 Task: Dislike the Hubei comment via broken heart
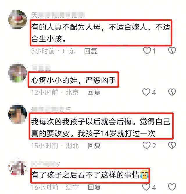pyautogui.click(x=172, y=145)
